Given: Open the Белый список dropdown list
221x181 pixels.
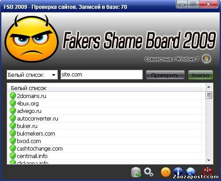Looking at the screenshot, I should (32, 75).
